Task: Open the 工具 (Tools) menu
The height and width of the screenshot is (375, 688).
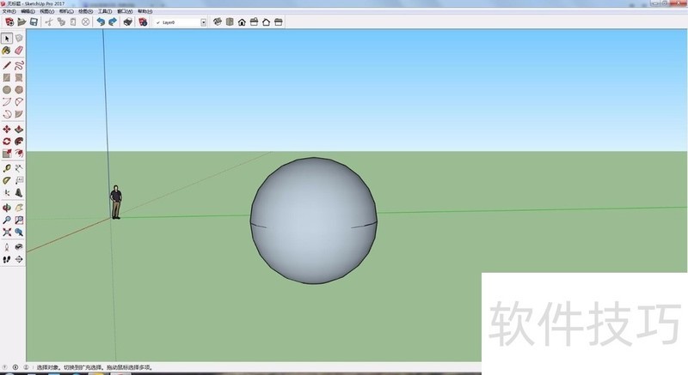Action: (x=104, y=11)
